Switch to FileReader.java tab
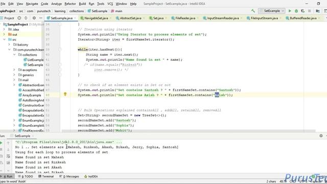The width and height of the screenshot is (327, 184). [185, 18]
